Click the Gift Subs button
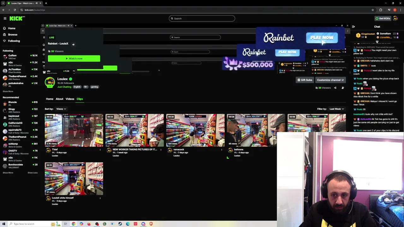The height and width of the screenshot is (227, 404). (305, 80)
